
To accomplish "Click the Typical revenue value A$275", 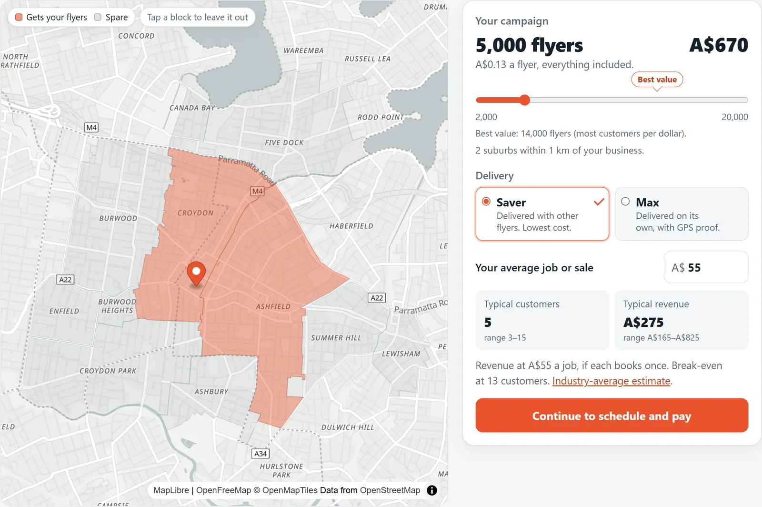I will [643, 323].
